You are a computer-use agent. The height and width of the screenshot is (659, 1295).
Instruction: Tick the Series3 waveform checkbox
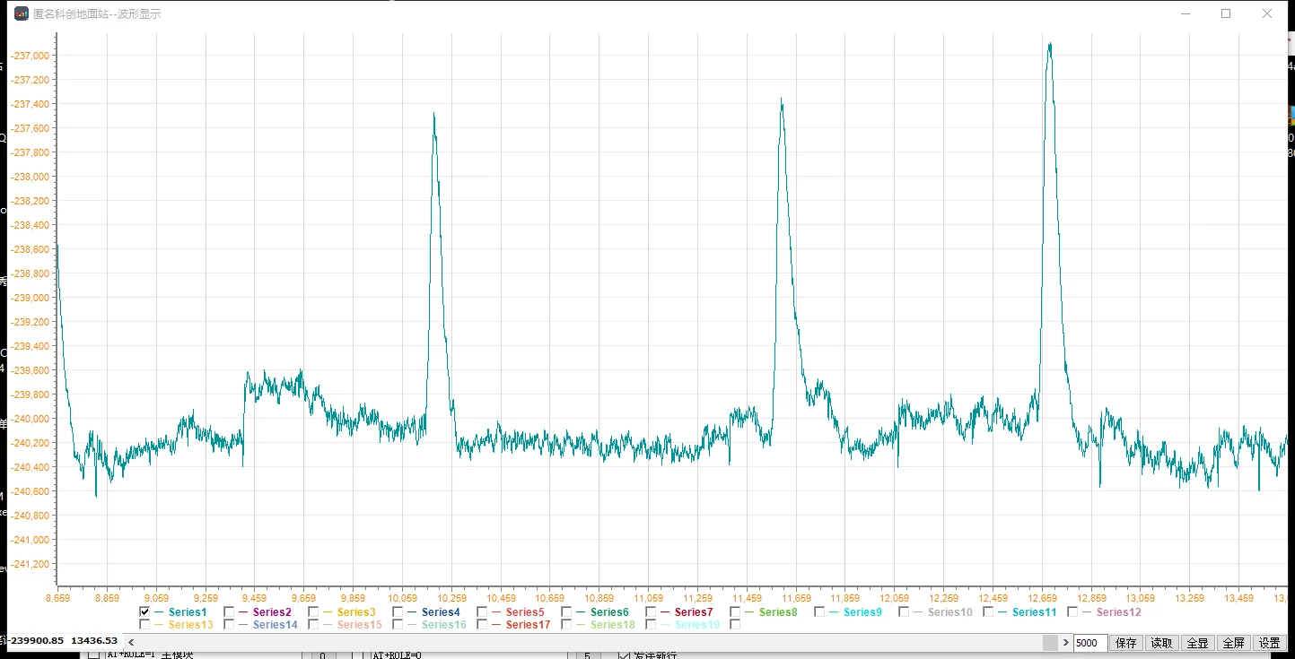[314, 612]
